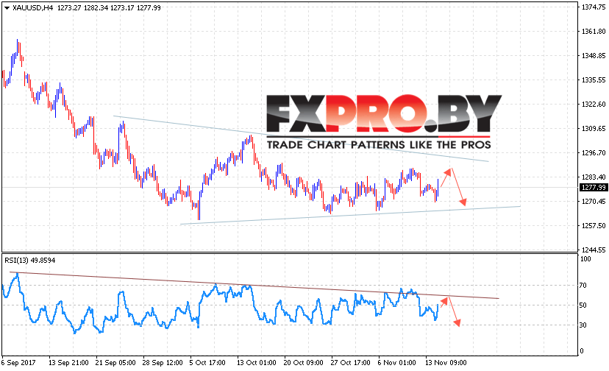Select the 13 Nov 09:00 time label

446,362
